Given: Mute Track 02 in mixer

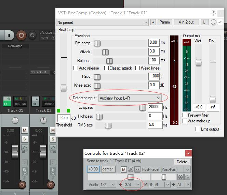Looking at the screenshot, I should (x=53, y=130).
